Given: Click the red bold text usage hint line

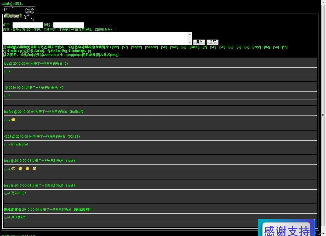Looking at the screenshot, I should pos(47,51).
